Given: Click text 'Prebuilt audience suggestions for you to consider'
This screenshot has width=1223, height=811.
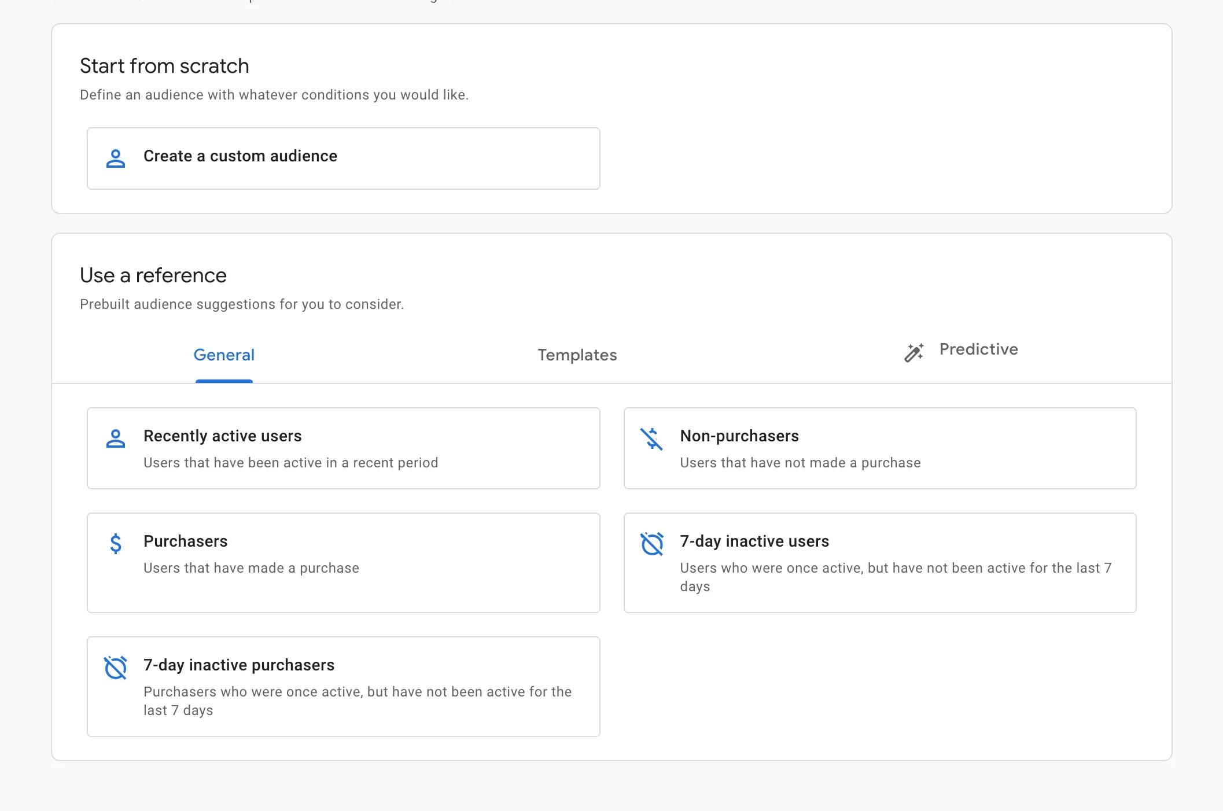Looking at the screenshot, I should (241, 304).
